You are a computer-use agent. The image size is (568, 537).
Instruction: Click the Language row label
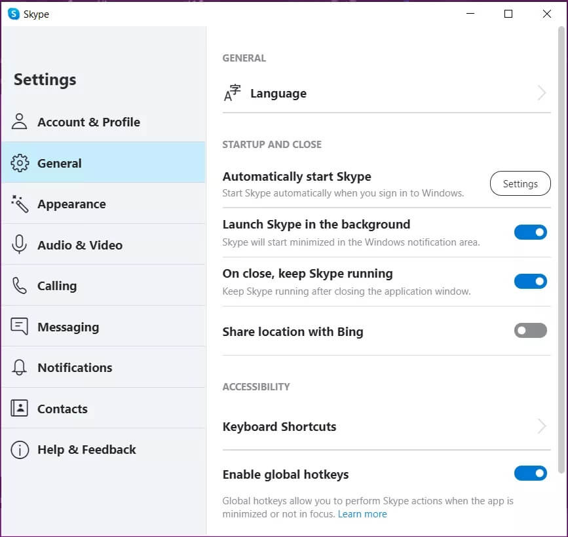click(x=278, y=94)
